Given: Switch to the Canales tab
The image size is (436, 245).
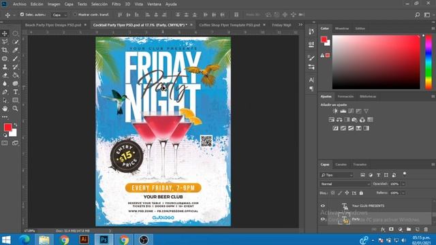Looking at the screenshot, I should coord(341,165).
